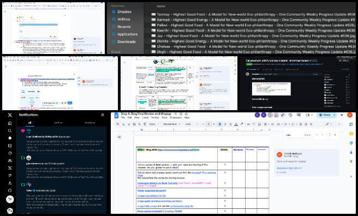Click the Add comment toolbar icon
Screen dimensions: 358x216
coord(254,124)
